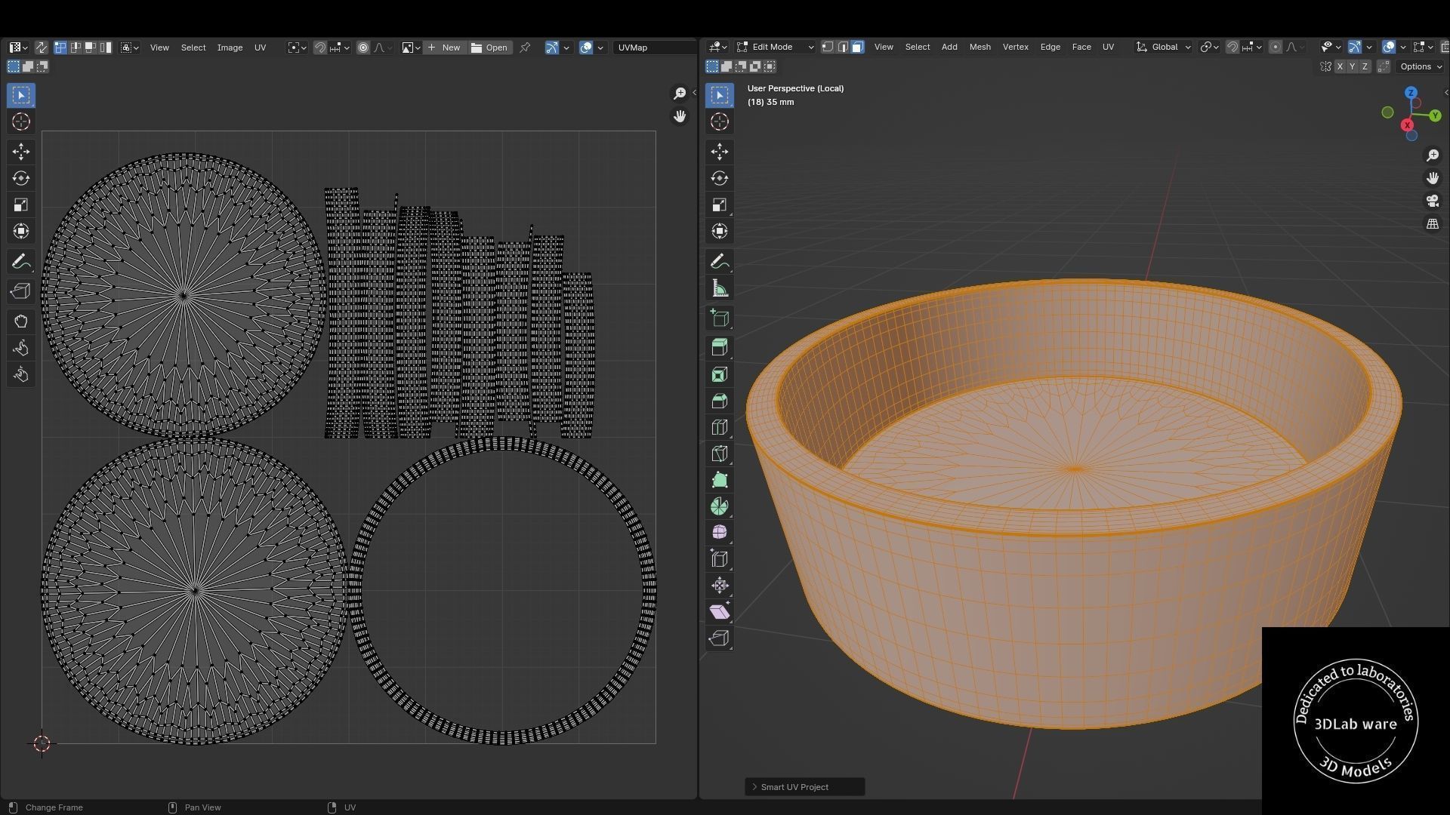This screenshot has height=815, width=1450.
Task: Open the Global transform orientation dropdown
Action: point(1163,47)
